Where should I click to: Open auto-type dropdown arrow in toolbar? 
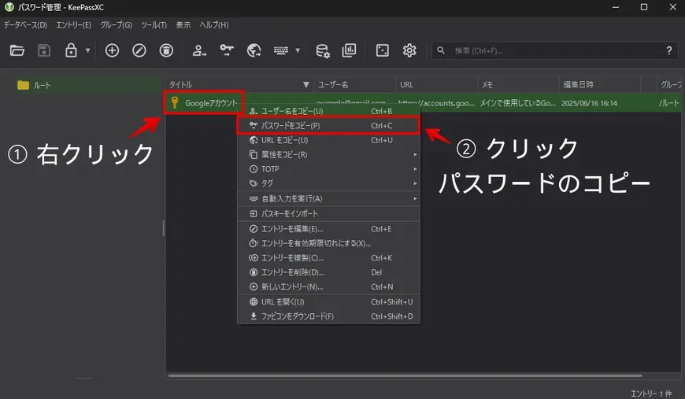pyautogui.click(x=298, y=50)
